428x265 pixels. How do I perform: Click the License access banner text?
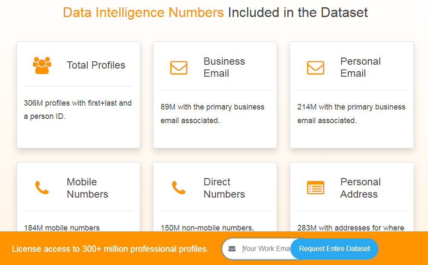click(x=110, y=249)
